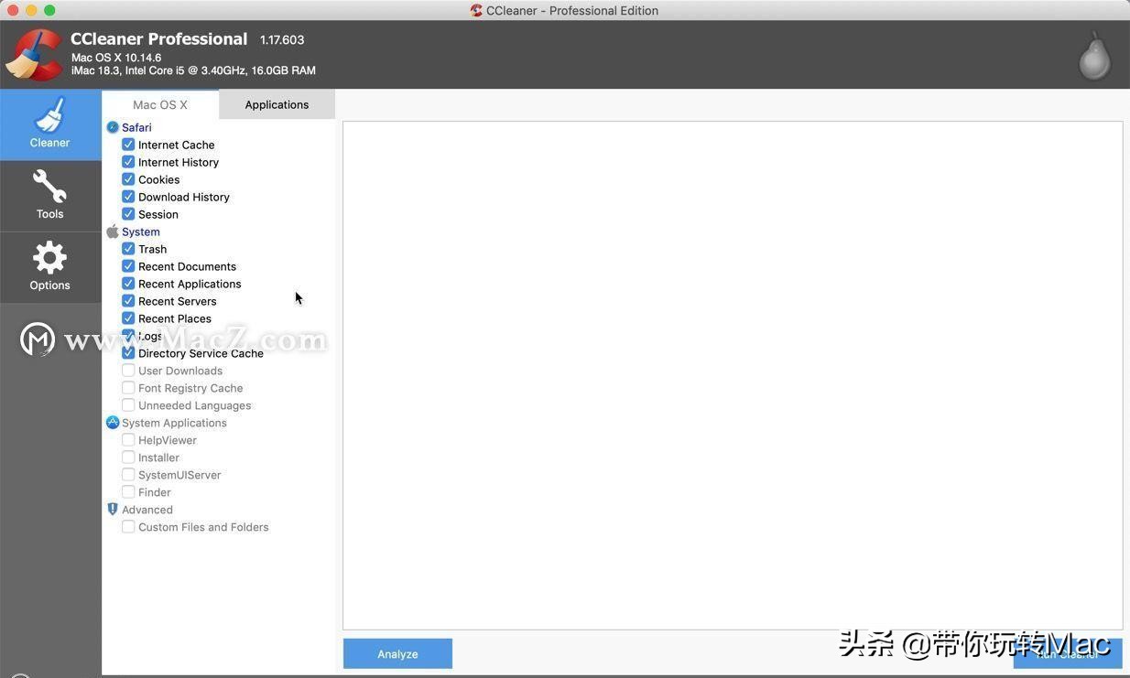Enable cleaning for HelpViewer
The height and width of the screenshot is (678, 1130).
(x=128, y=439)
